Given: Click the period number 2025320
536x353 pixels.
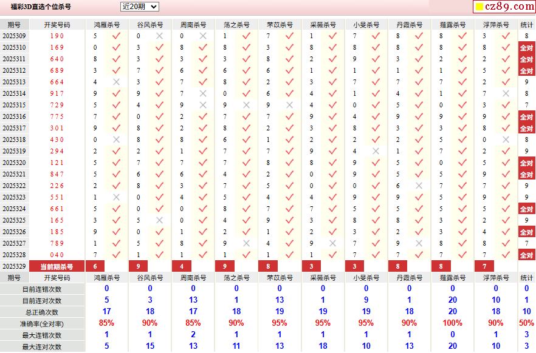Looking at the screenshot, I should 14,163.
